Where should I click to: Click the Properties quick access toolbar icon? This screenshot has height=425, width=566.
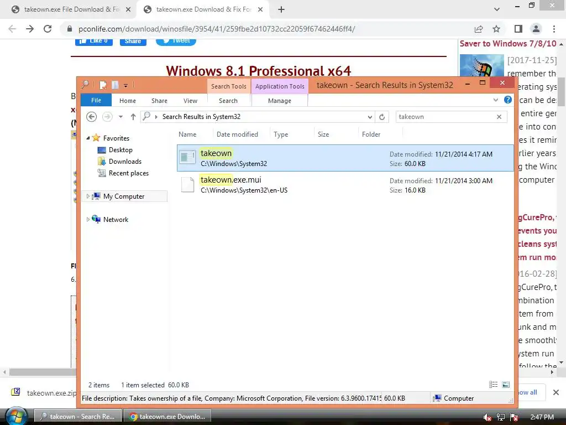[x=103, y=85]
